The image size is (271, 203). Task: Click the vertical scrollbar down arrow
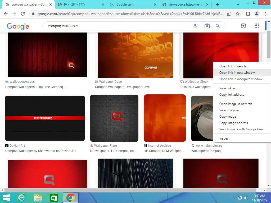pyautogui.click(x=269, y=186)
